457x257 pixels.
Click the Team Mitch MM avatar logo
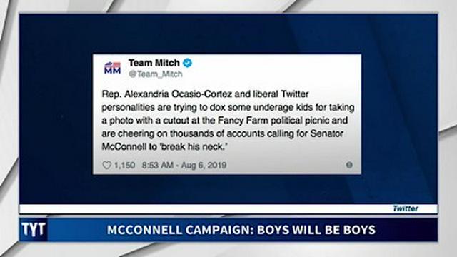point(112,68)
